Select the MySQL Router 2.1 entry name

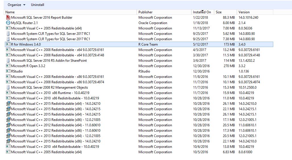click(24, 23)
